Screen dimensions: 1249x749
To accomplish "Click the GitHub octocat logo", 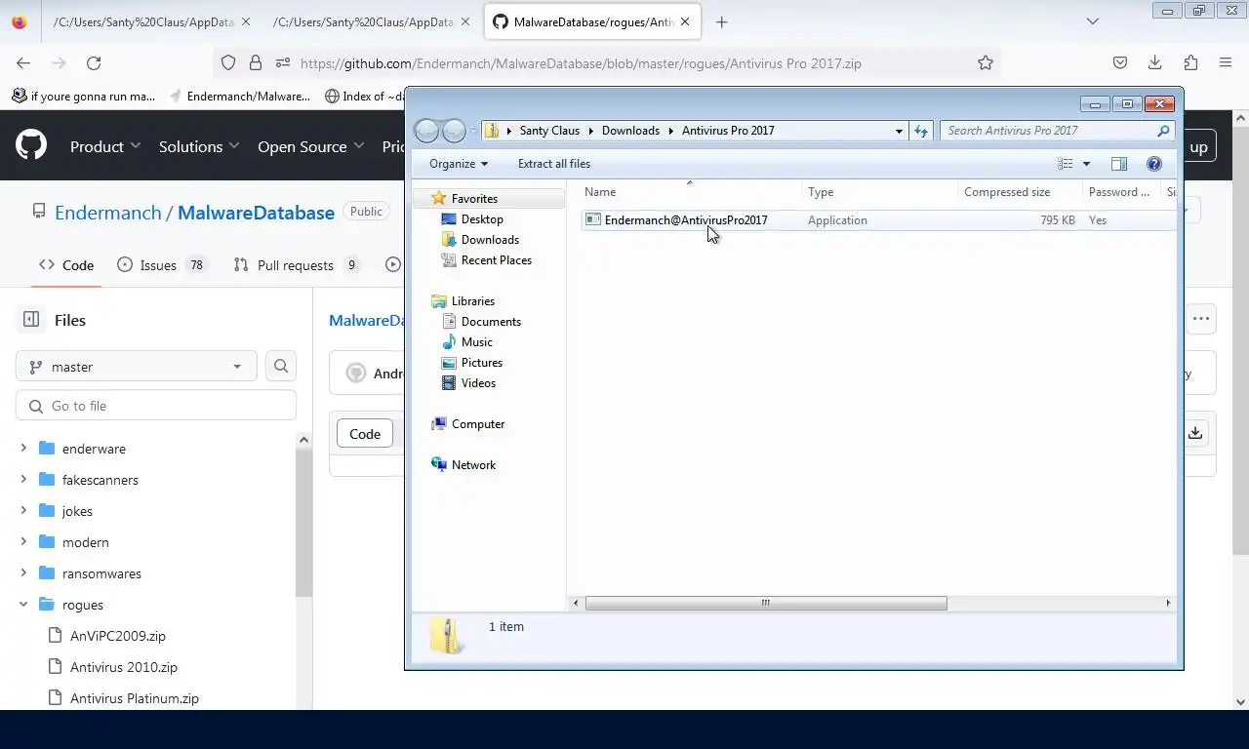I will (31, 146).
